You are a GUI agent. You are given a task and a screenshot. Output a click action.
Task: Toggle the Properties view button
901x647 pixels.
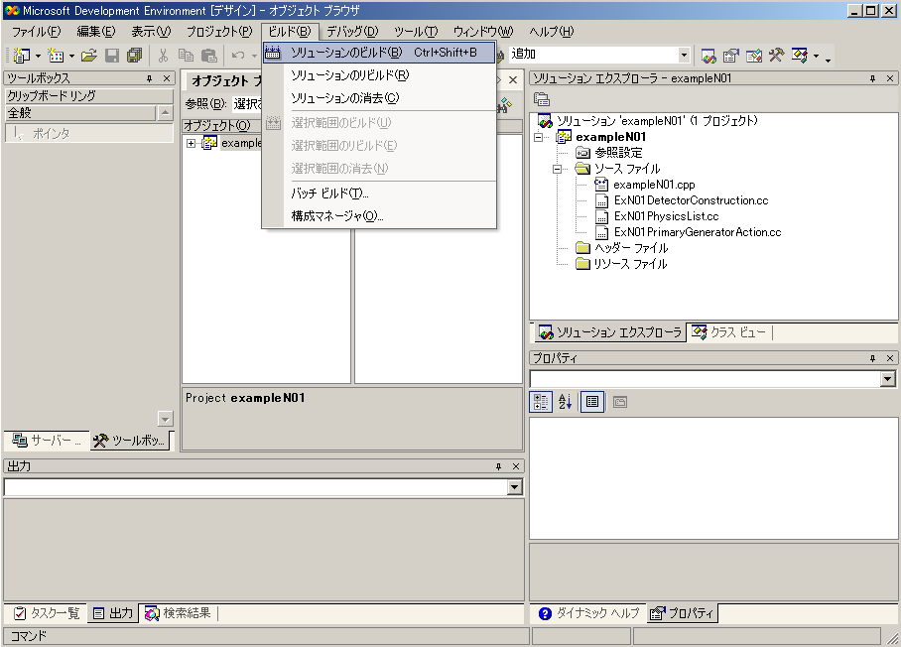click(x=592, y=402)
